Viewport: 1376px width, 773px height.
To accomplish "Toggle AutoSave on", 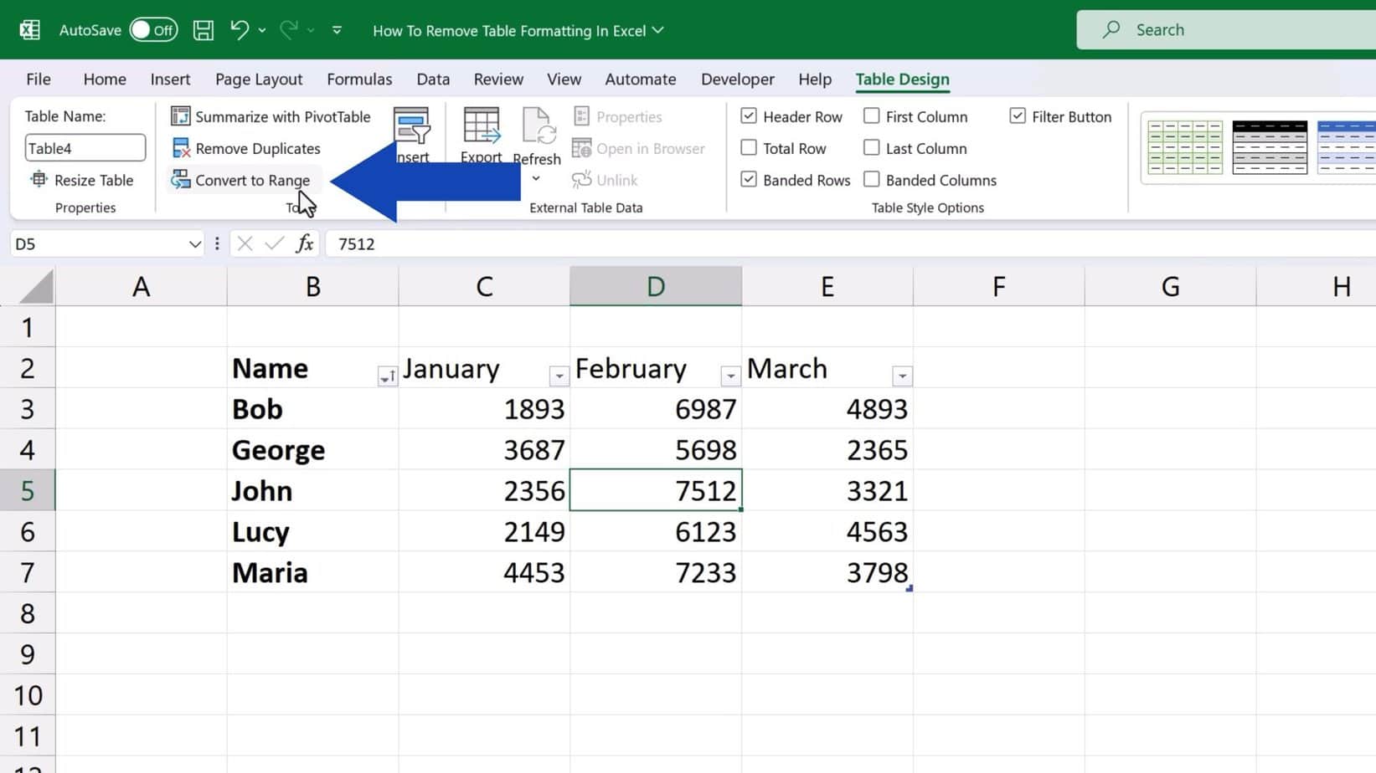I will 153,29.
